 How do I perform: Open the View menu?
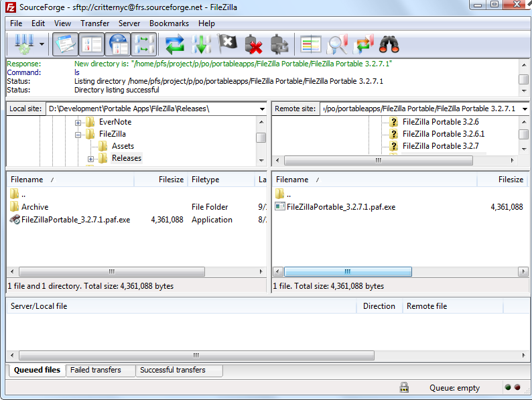62,23
